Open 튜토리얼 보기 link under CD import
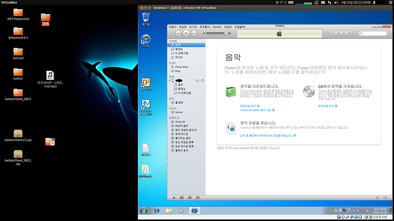 pos(328,106)
